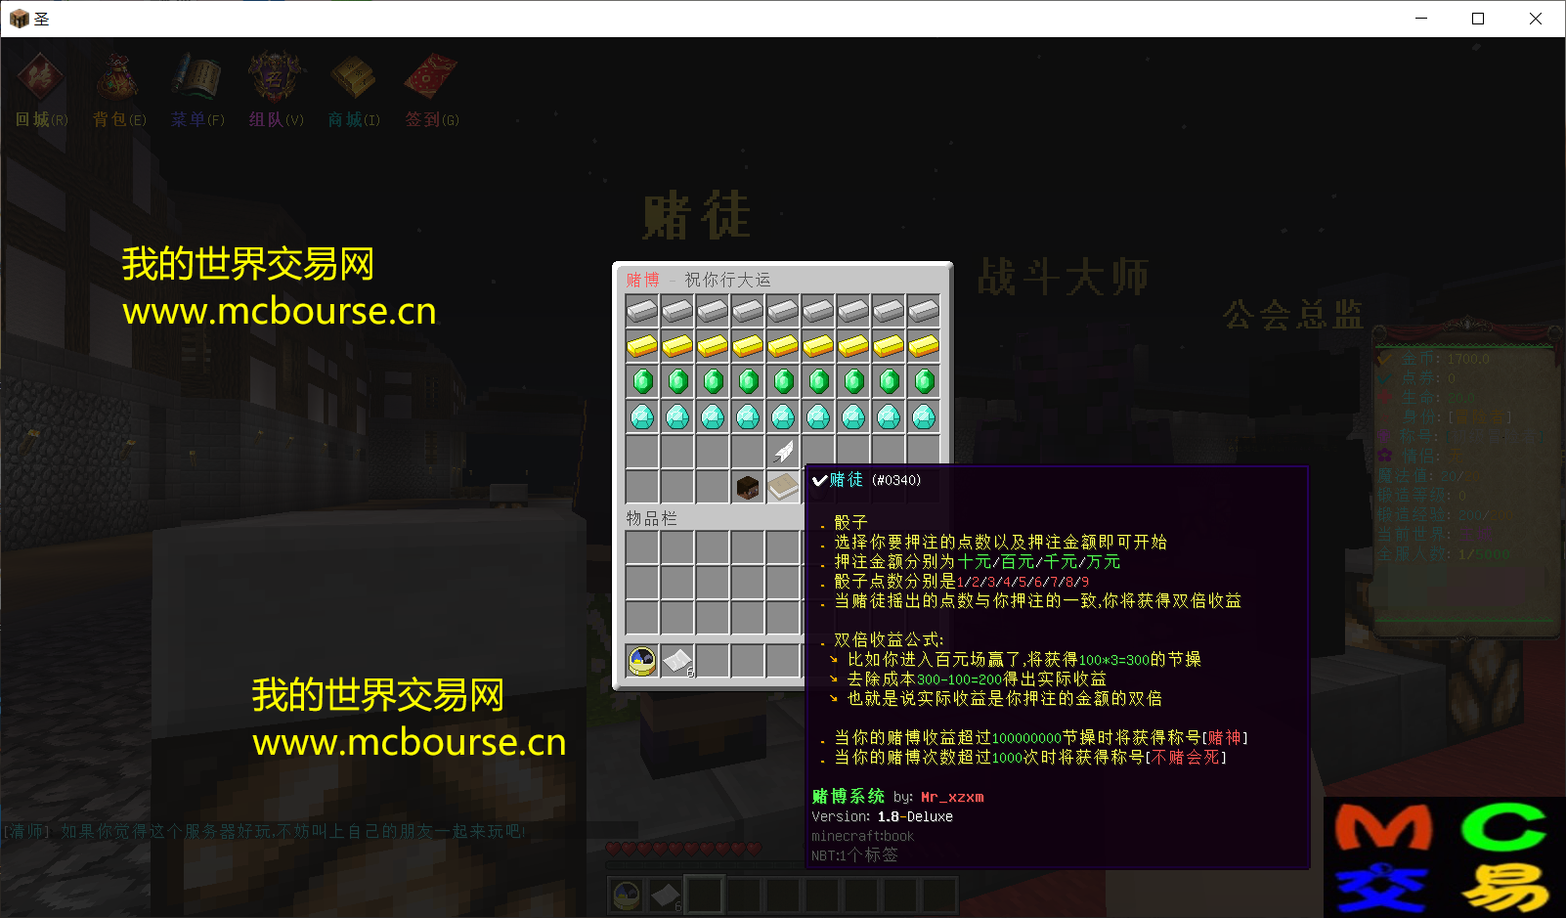
Task: Open the 商城(I) shop icon
Action: tap(353, 78)
